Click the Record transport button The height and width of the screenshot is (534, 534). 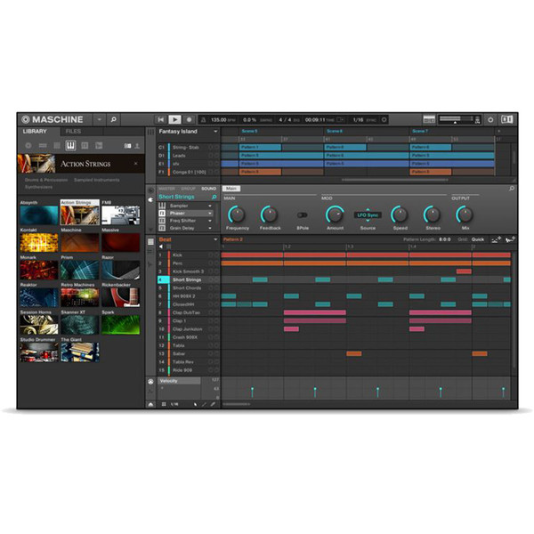(189, 119)
